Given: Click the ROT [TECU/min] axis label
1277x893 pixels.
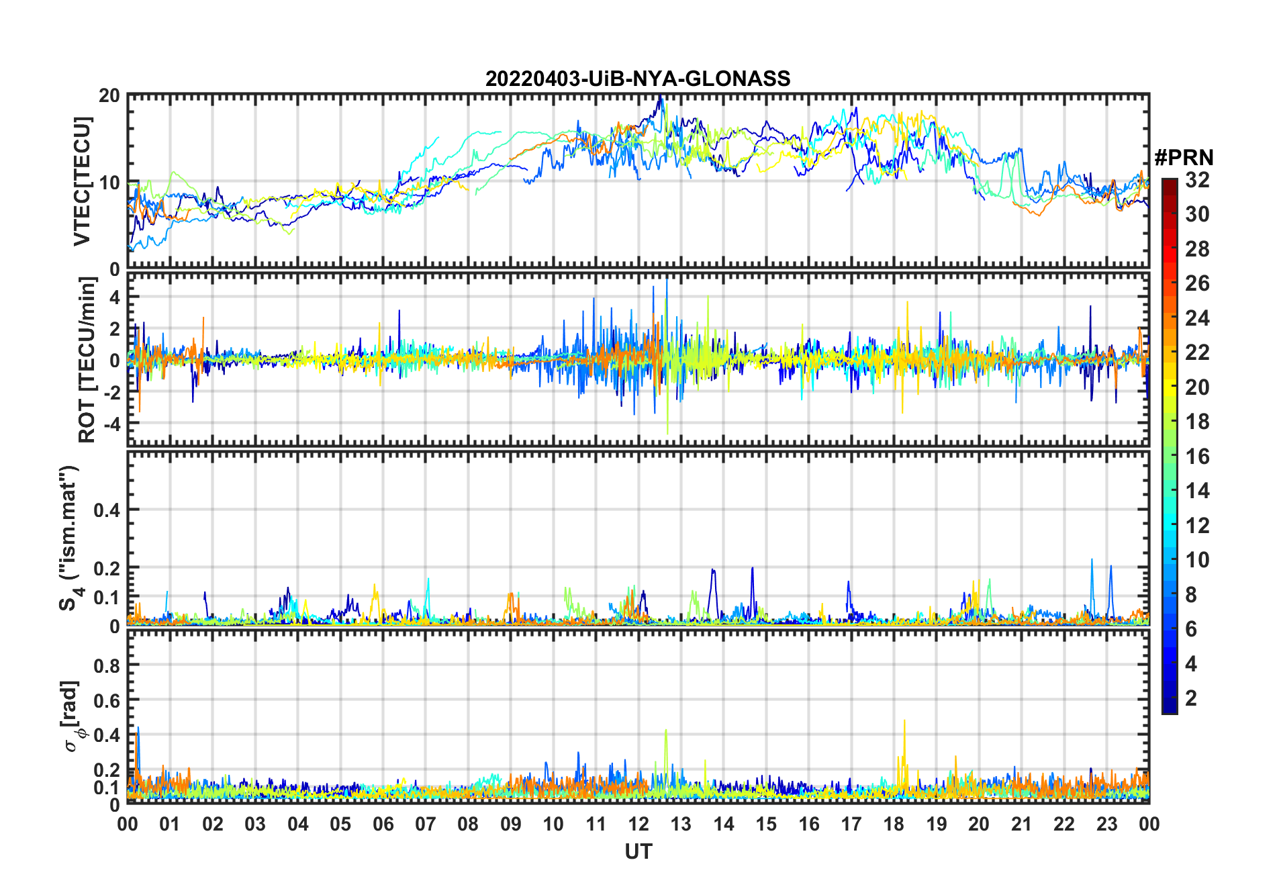Looking at the screenshot, I should click(87, 360).
